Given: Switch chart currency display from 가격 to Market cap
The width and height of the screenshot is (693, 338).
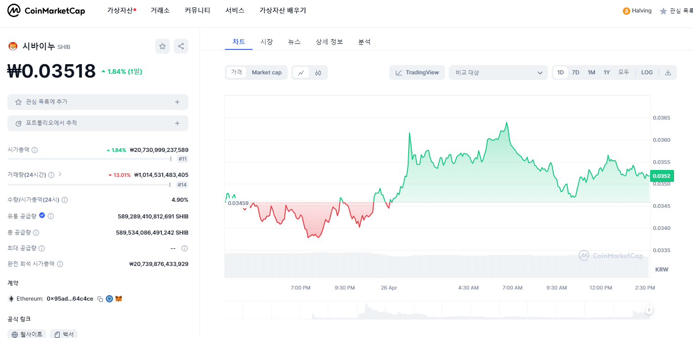Looking at the screenshot, I should [x=266, y=72].
